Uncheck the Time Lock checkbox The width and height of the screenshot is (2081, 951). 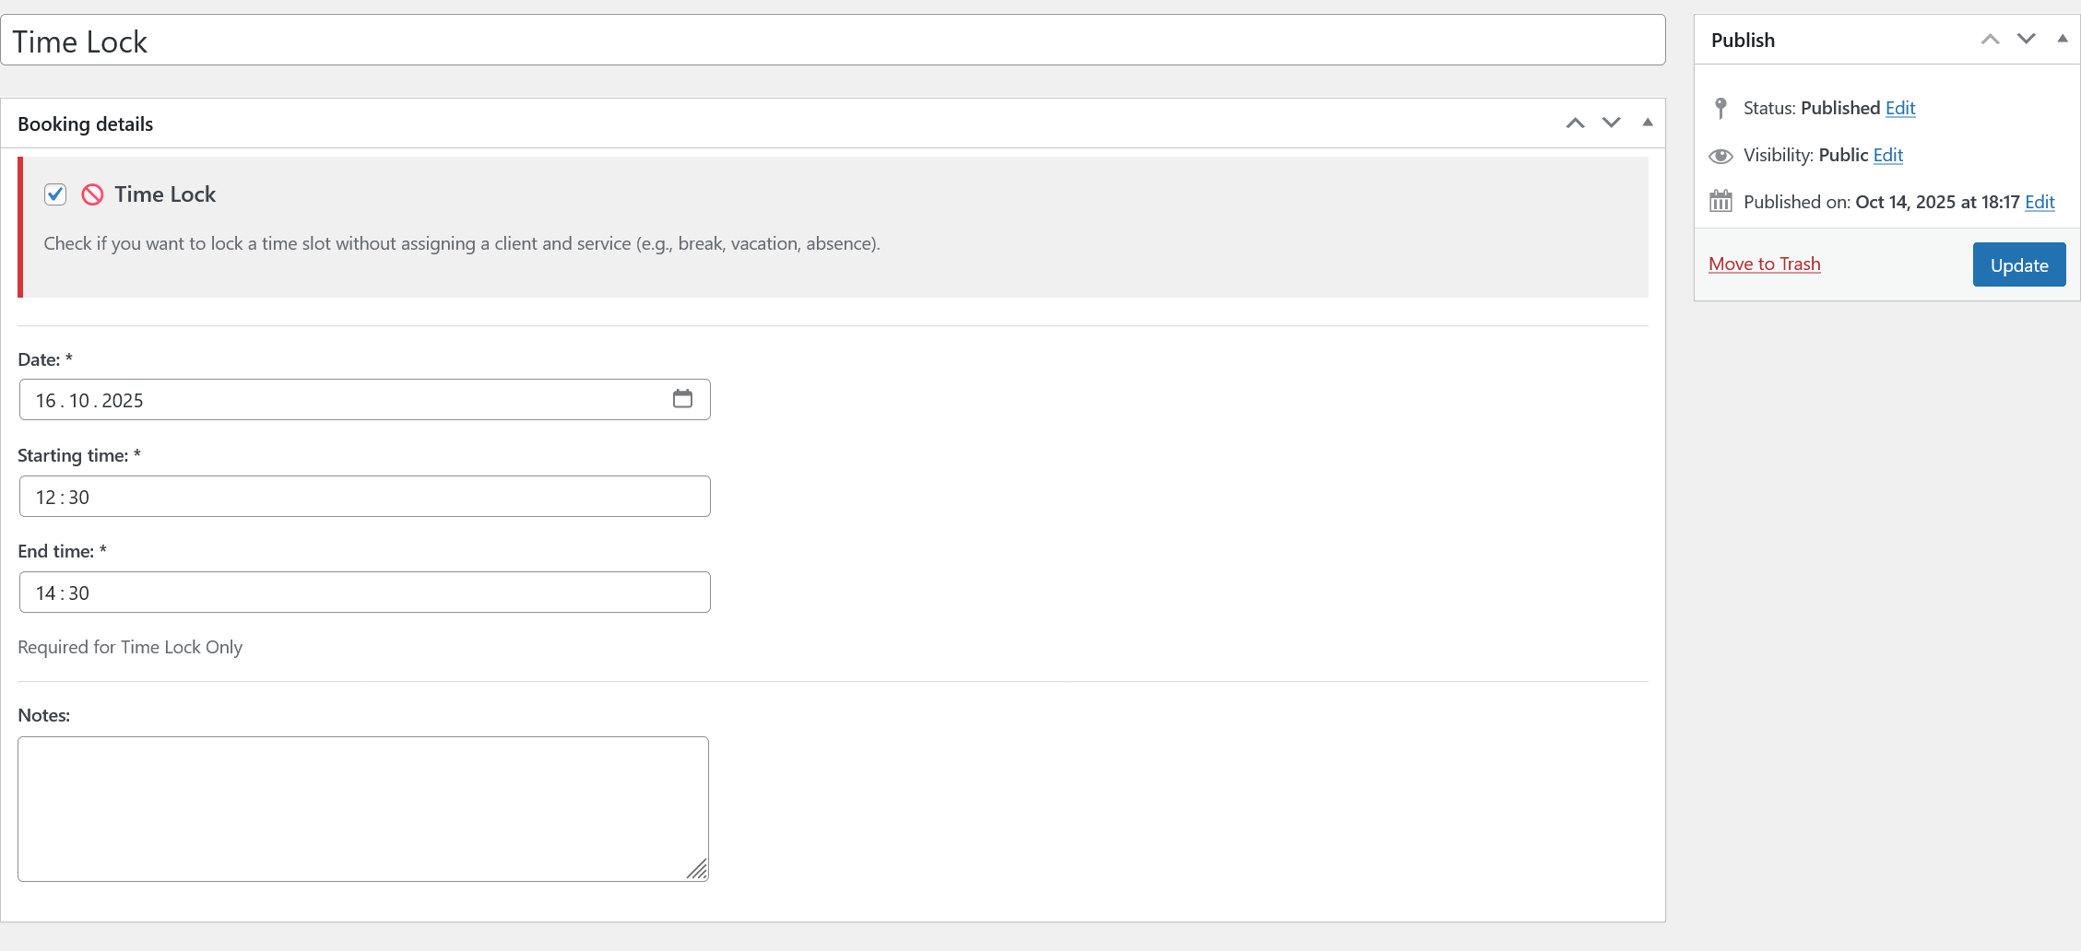point(55,194)
